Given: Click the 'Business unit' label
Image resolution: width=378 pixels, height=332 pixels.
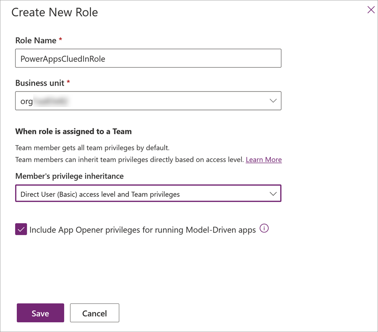Looking at the screenshot, I should point(40,83).
